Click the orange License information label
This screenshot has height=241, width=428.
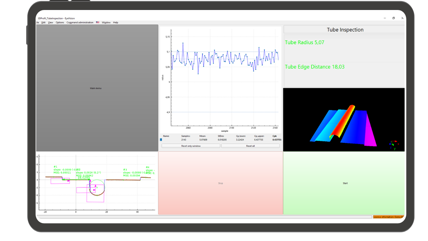[x=389, y=217]
